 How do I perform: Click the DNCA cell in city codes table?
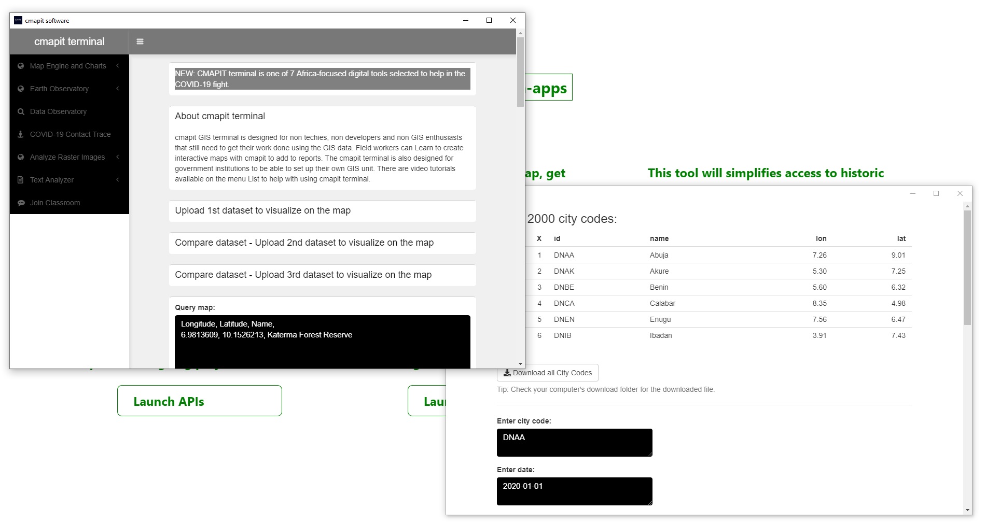pos(564,303)
